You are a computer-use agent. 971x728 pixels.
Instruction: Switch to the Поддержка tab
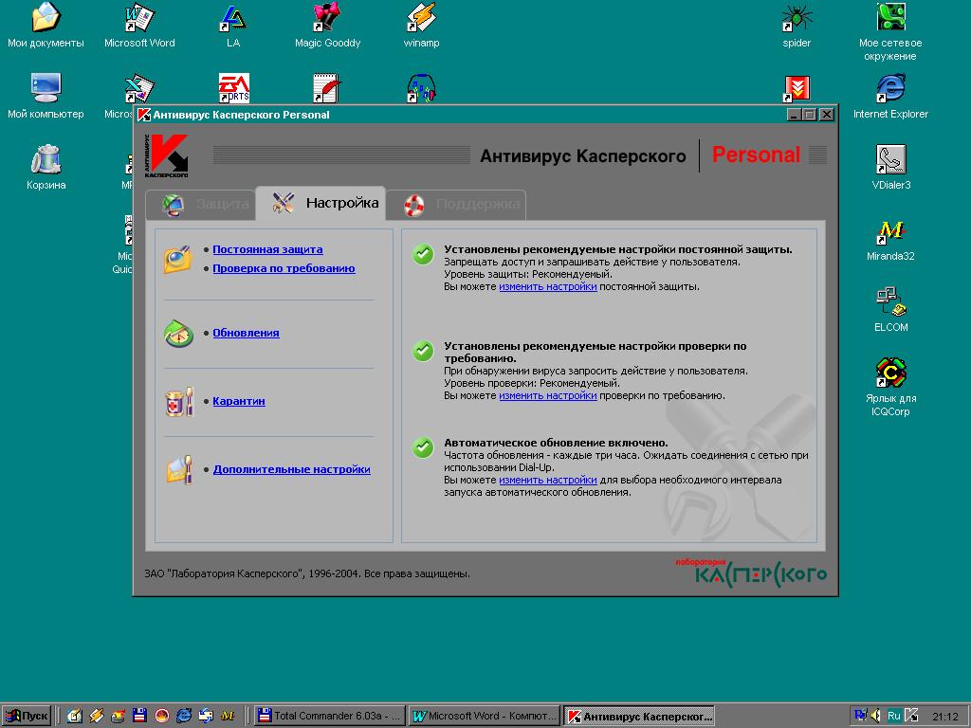pyautogui.click(x=456, y=205)
